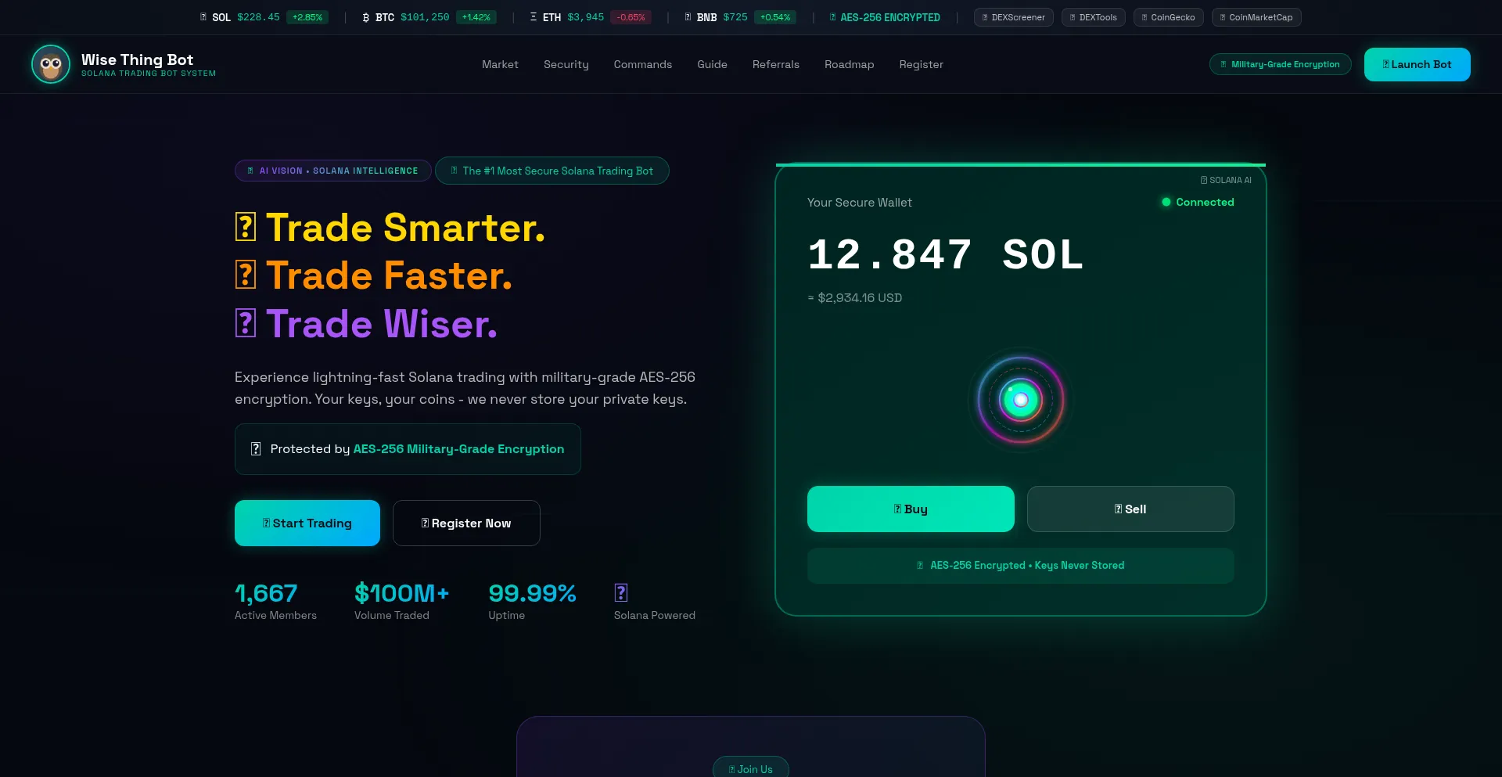
Task: Open the CoinGecko link
Action: point(1168,17)
